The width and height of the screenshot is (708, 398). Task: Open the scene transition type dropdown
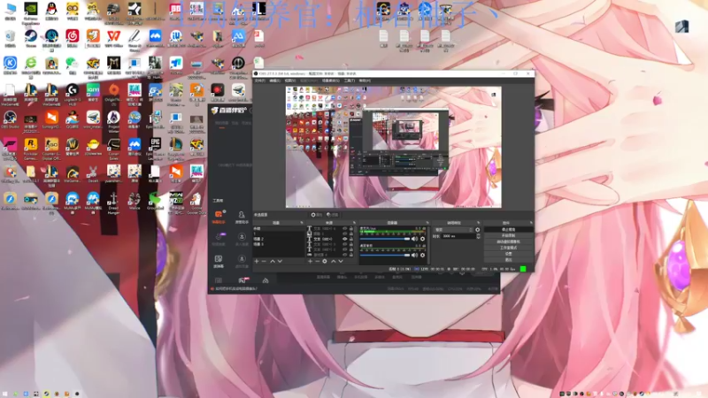[453, 230]
